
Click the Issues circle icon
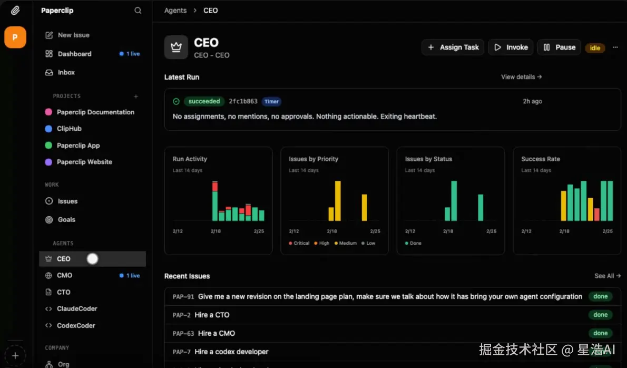pyautogui.click(x=49, y=201)
